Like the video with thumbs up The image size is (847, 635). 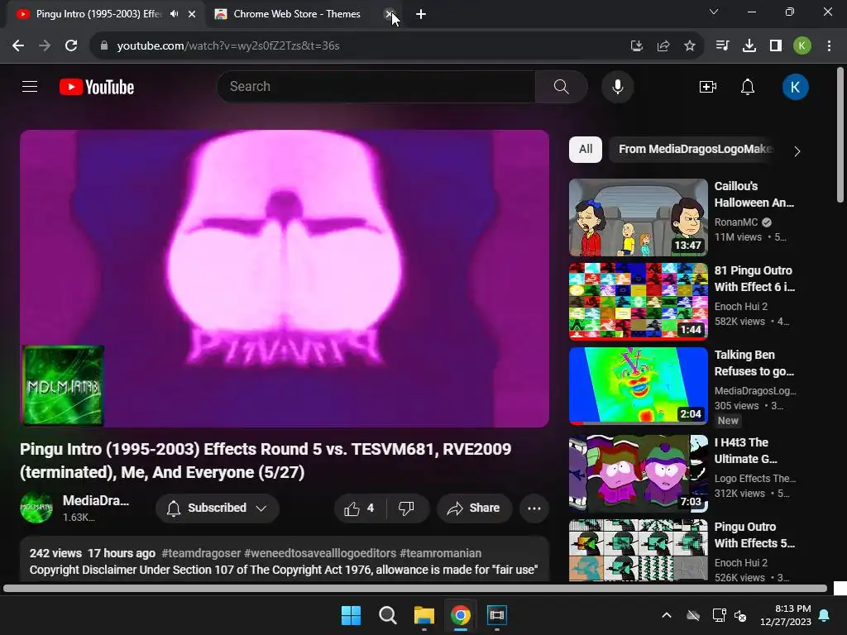pyautogui.click(x=359, y=508)
